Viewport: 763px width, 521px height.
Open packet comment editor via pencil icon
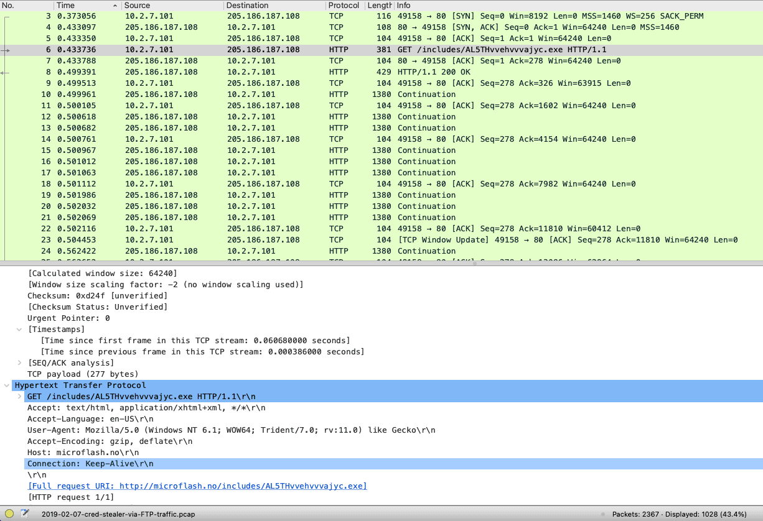pyautogui.click(x=25, y=513)
